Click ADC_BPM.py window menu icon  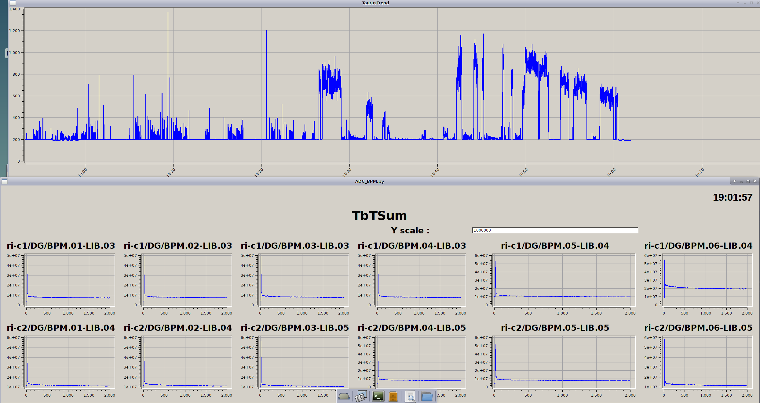(x=5, y=182)
